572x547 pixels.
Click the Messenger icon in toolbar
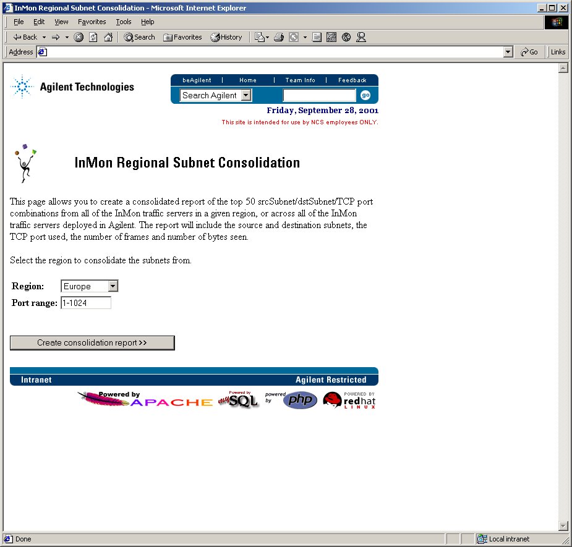click(361, 37)
